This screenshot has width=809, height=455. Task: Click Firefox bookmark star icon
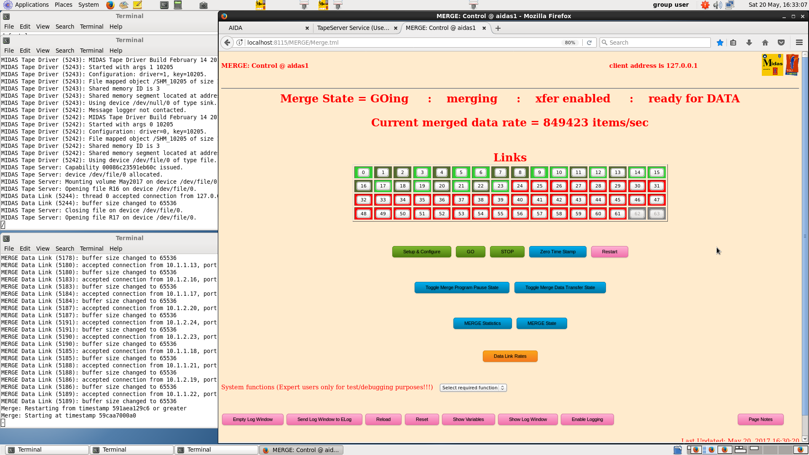point(720,43)
